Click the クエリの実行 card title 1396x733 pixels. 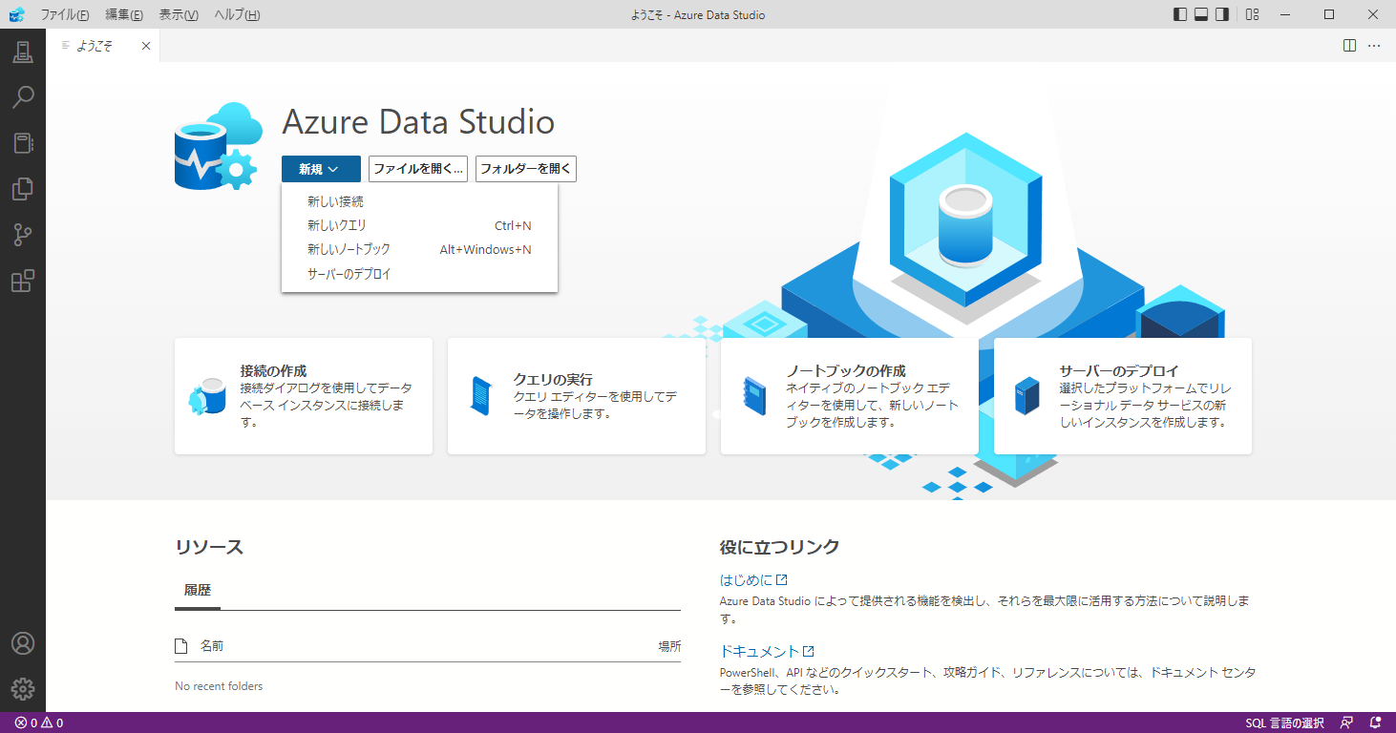tap(553, 379)
